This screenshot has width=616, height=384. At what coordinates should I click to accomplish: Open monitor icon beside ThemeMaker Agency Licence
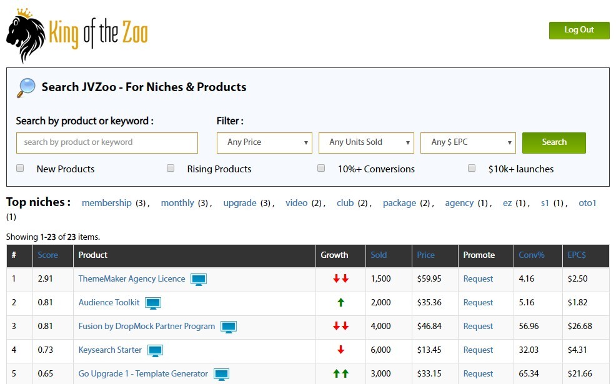[199, 280]
